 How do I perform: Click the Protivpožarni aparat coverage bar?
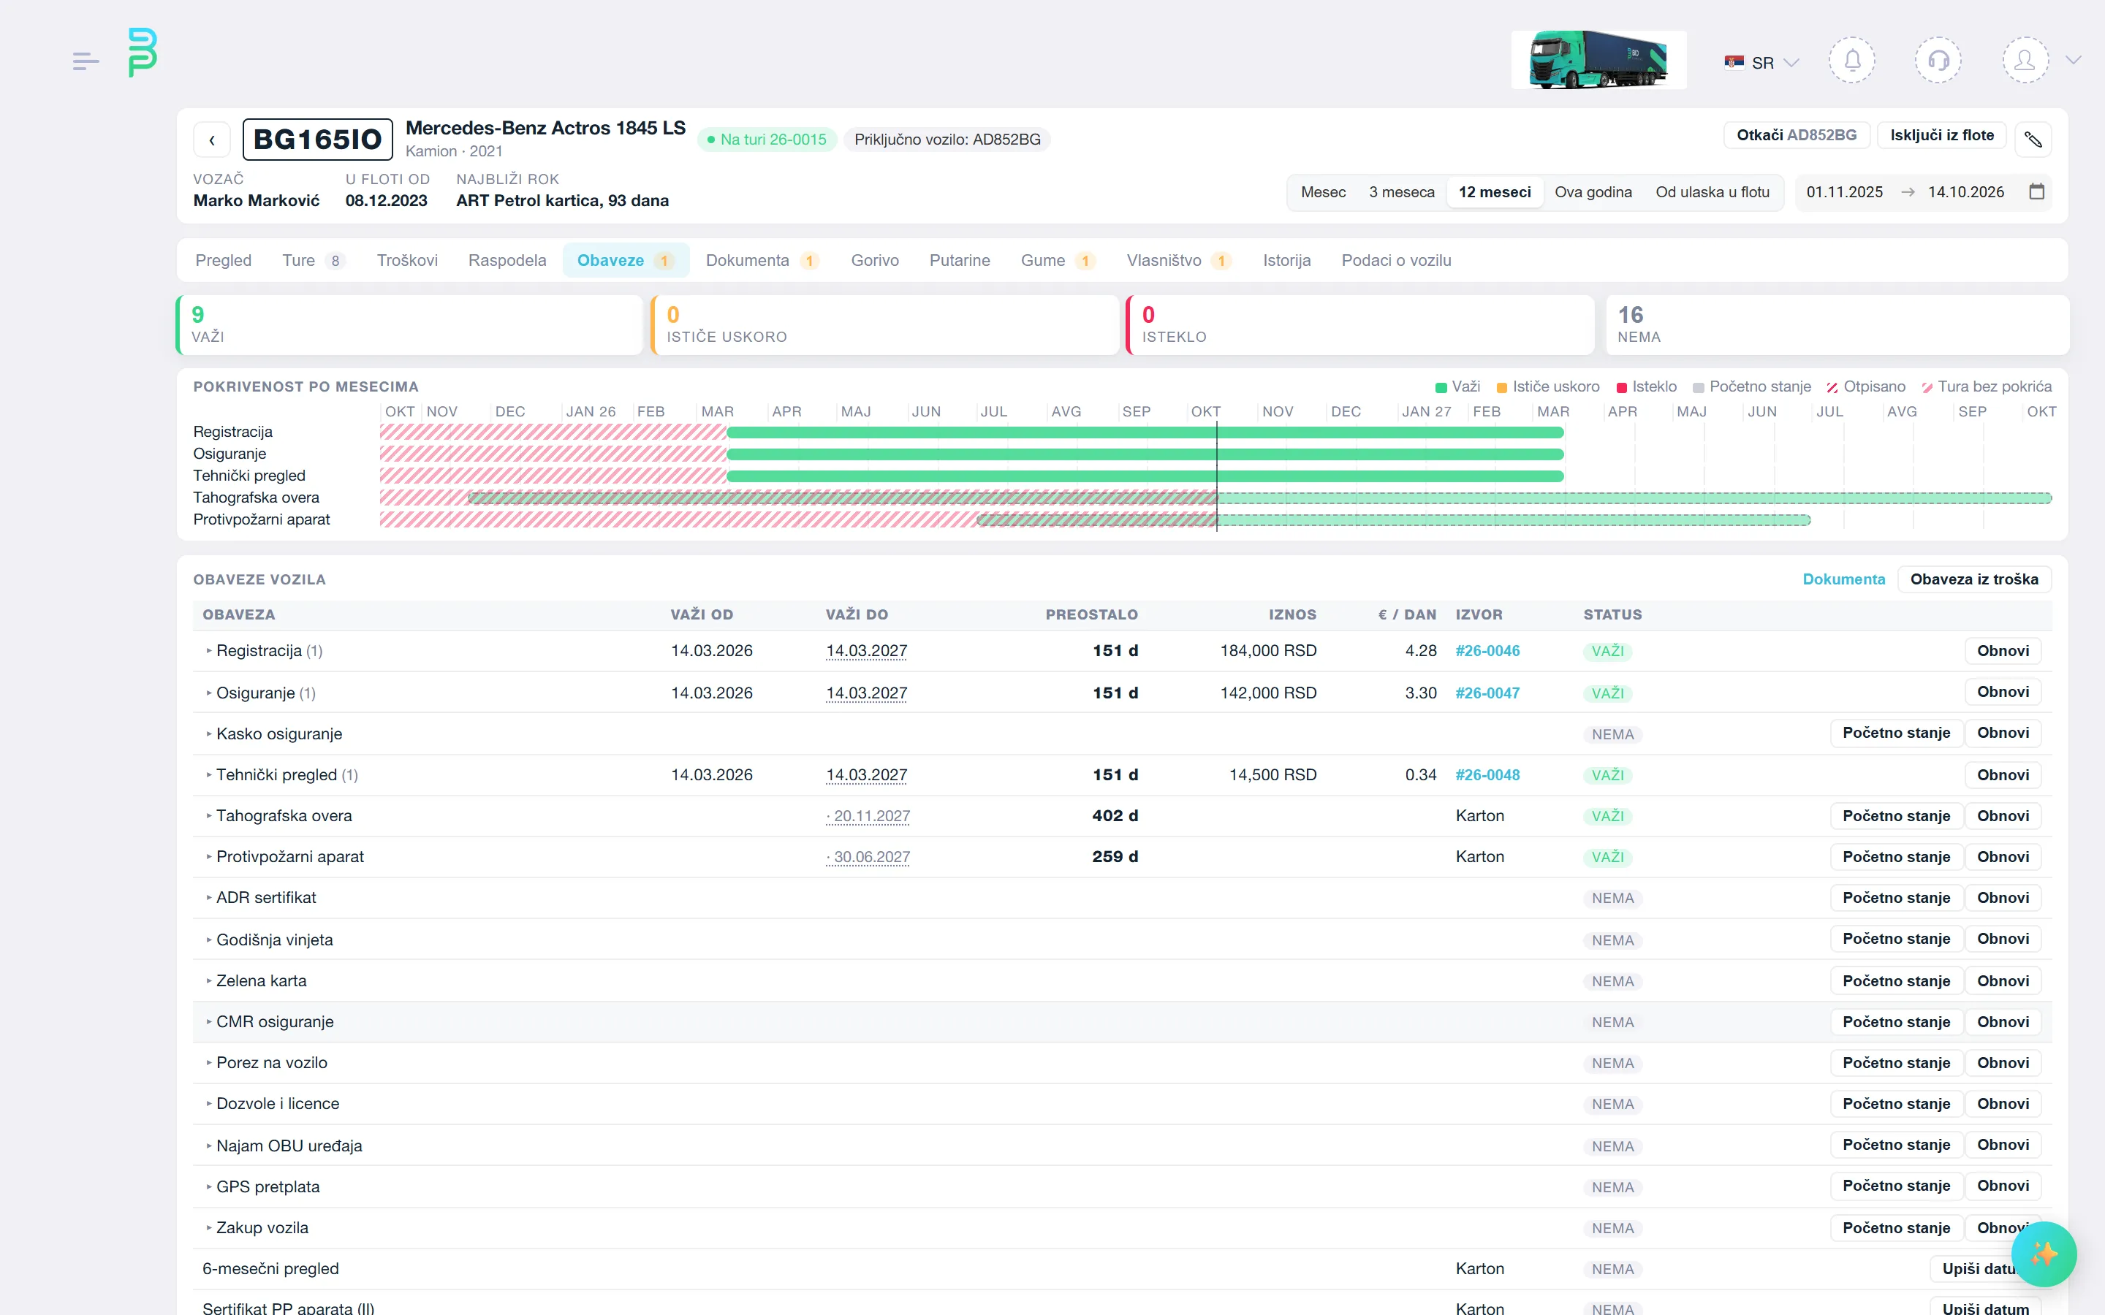[x=1392, y=520]
